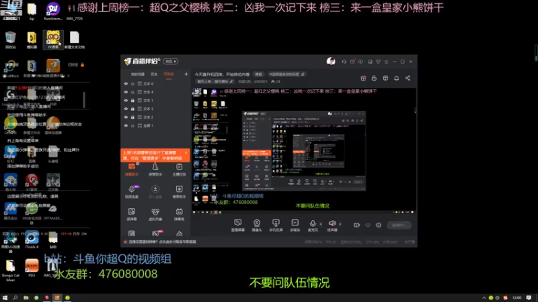Toggle the lock on 文本 3 layer
Screen dimensions: 538x302
132,109
